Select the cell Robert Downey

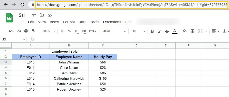tap(69, 89)
